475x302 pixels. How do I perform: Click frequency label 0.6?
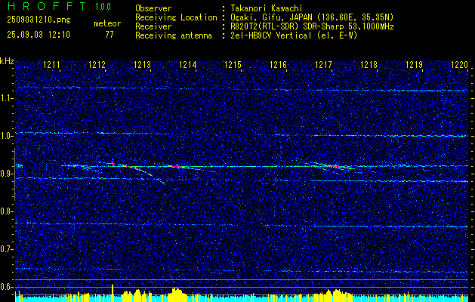click(5, 287)
